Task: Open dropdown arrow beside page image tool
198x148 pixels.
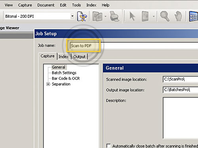Action: (x=154, y=17)
